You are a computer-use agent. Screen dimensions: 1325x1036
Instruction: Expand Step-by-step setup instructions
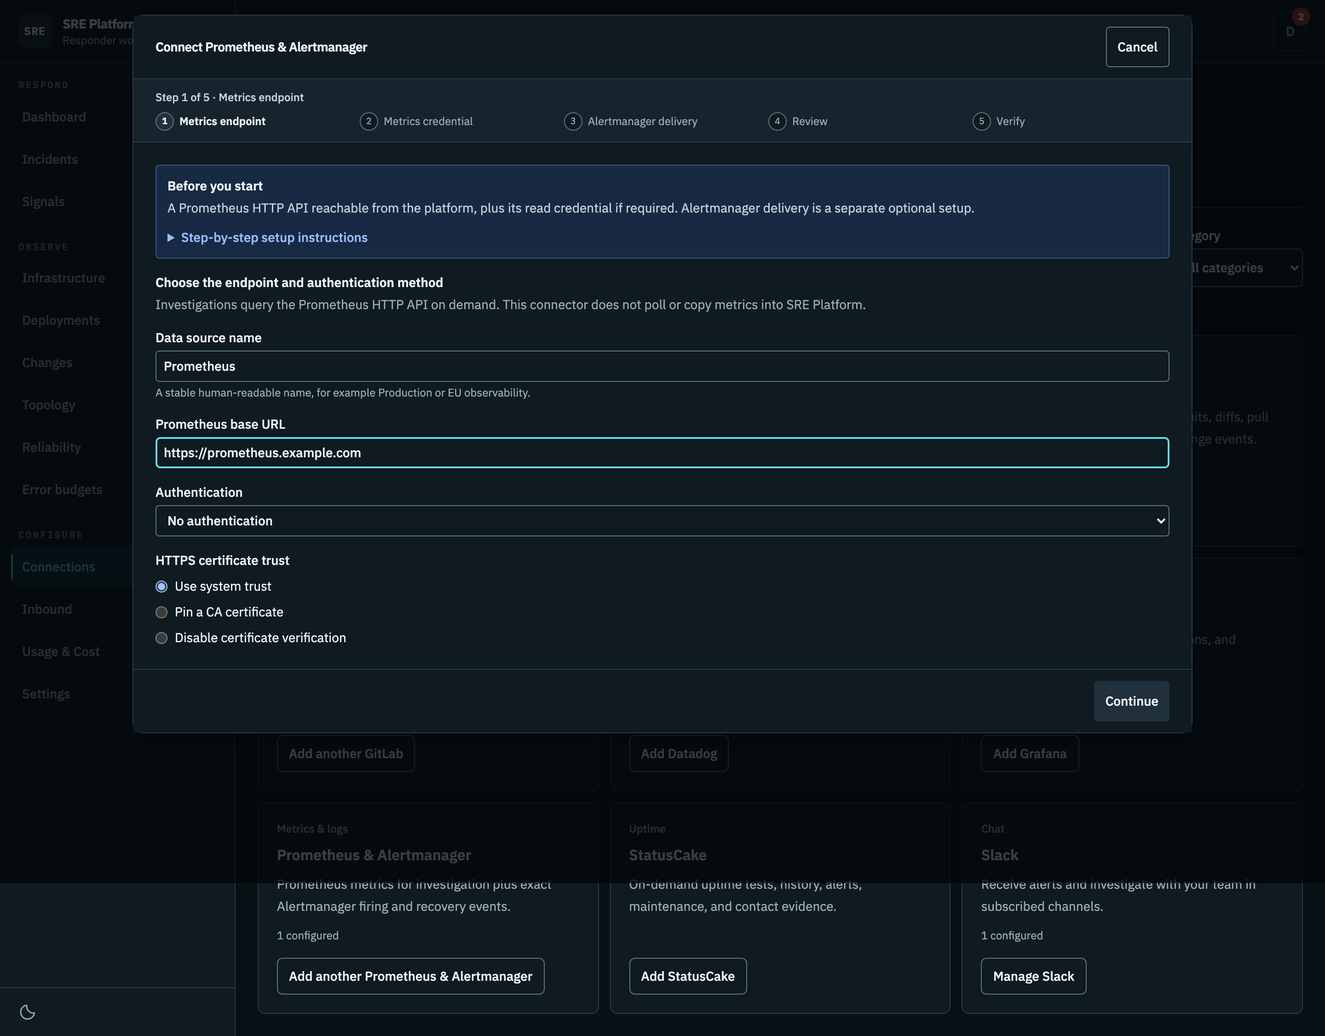coord(268,238)
